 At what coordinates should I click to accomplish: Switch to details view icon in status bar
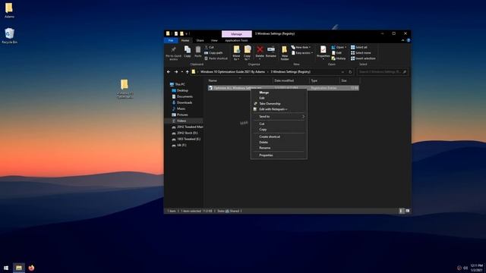tap(402, 211)
